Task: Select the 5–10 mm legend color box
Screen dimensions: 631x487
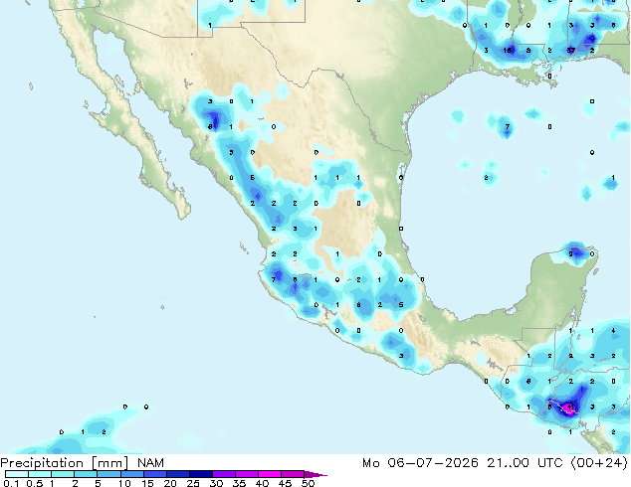Action: 108,474
